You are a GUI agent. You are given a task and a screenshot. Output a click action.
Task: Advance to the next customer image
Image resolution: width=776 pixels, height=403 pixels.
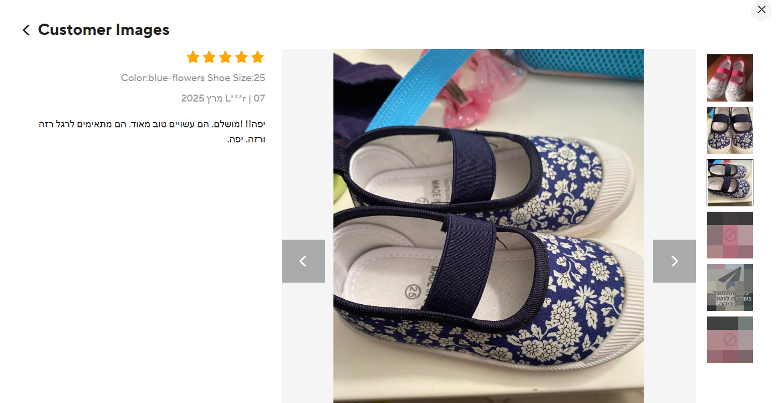pyautogui.click(x=674, y=261)
